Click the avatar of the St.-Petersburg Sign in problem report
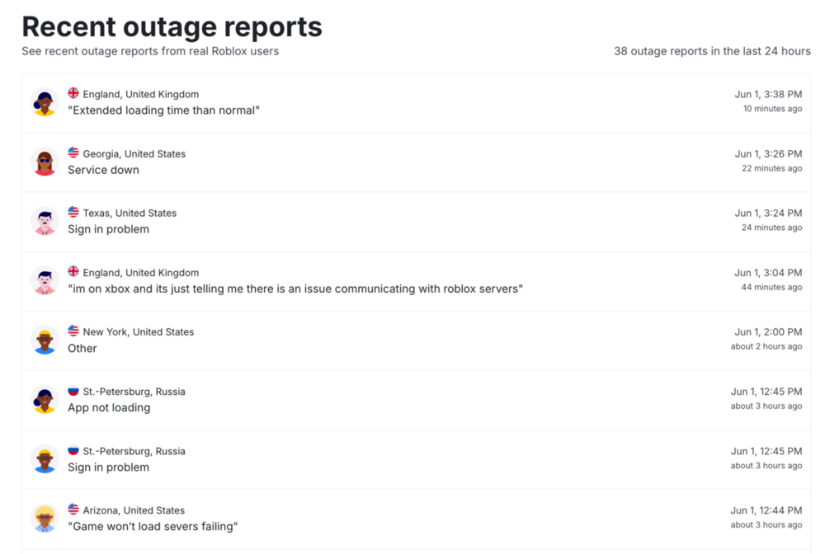This screenshot has height=554, width=825. 45,459
